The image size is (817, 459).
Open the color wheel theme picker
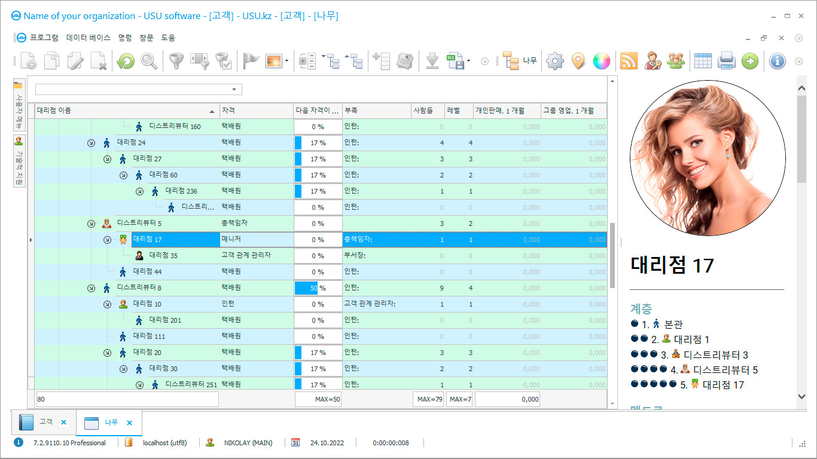(601, 61)
